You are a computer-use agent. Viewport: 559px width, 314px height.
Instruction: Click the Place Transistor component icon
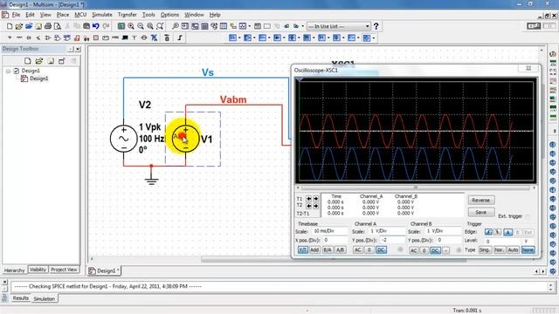coord(38,38)
